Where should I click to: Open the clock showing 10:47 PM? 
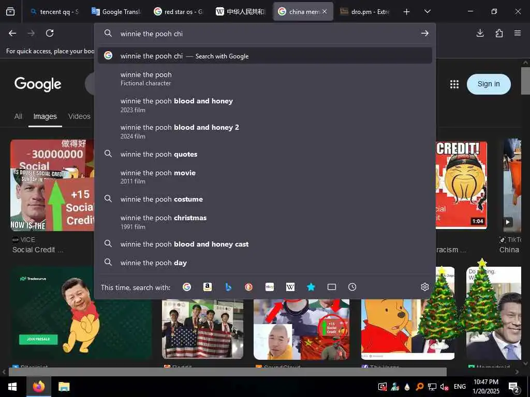click(485, 387)
